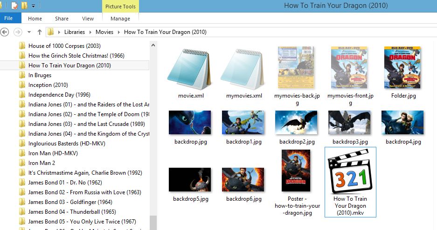The image size is (437, 230).
Task: Select the Folder.jpg cover thumbnail
Action: click(x=402, y=67)
